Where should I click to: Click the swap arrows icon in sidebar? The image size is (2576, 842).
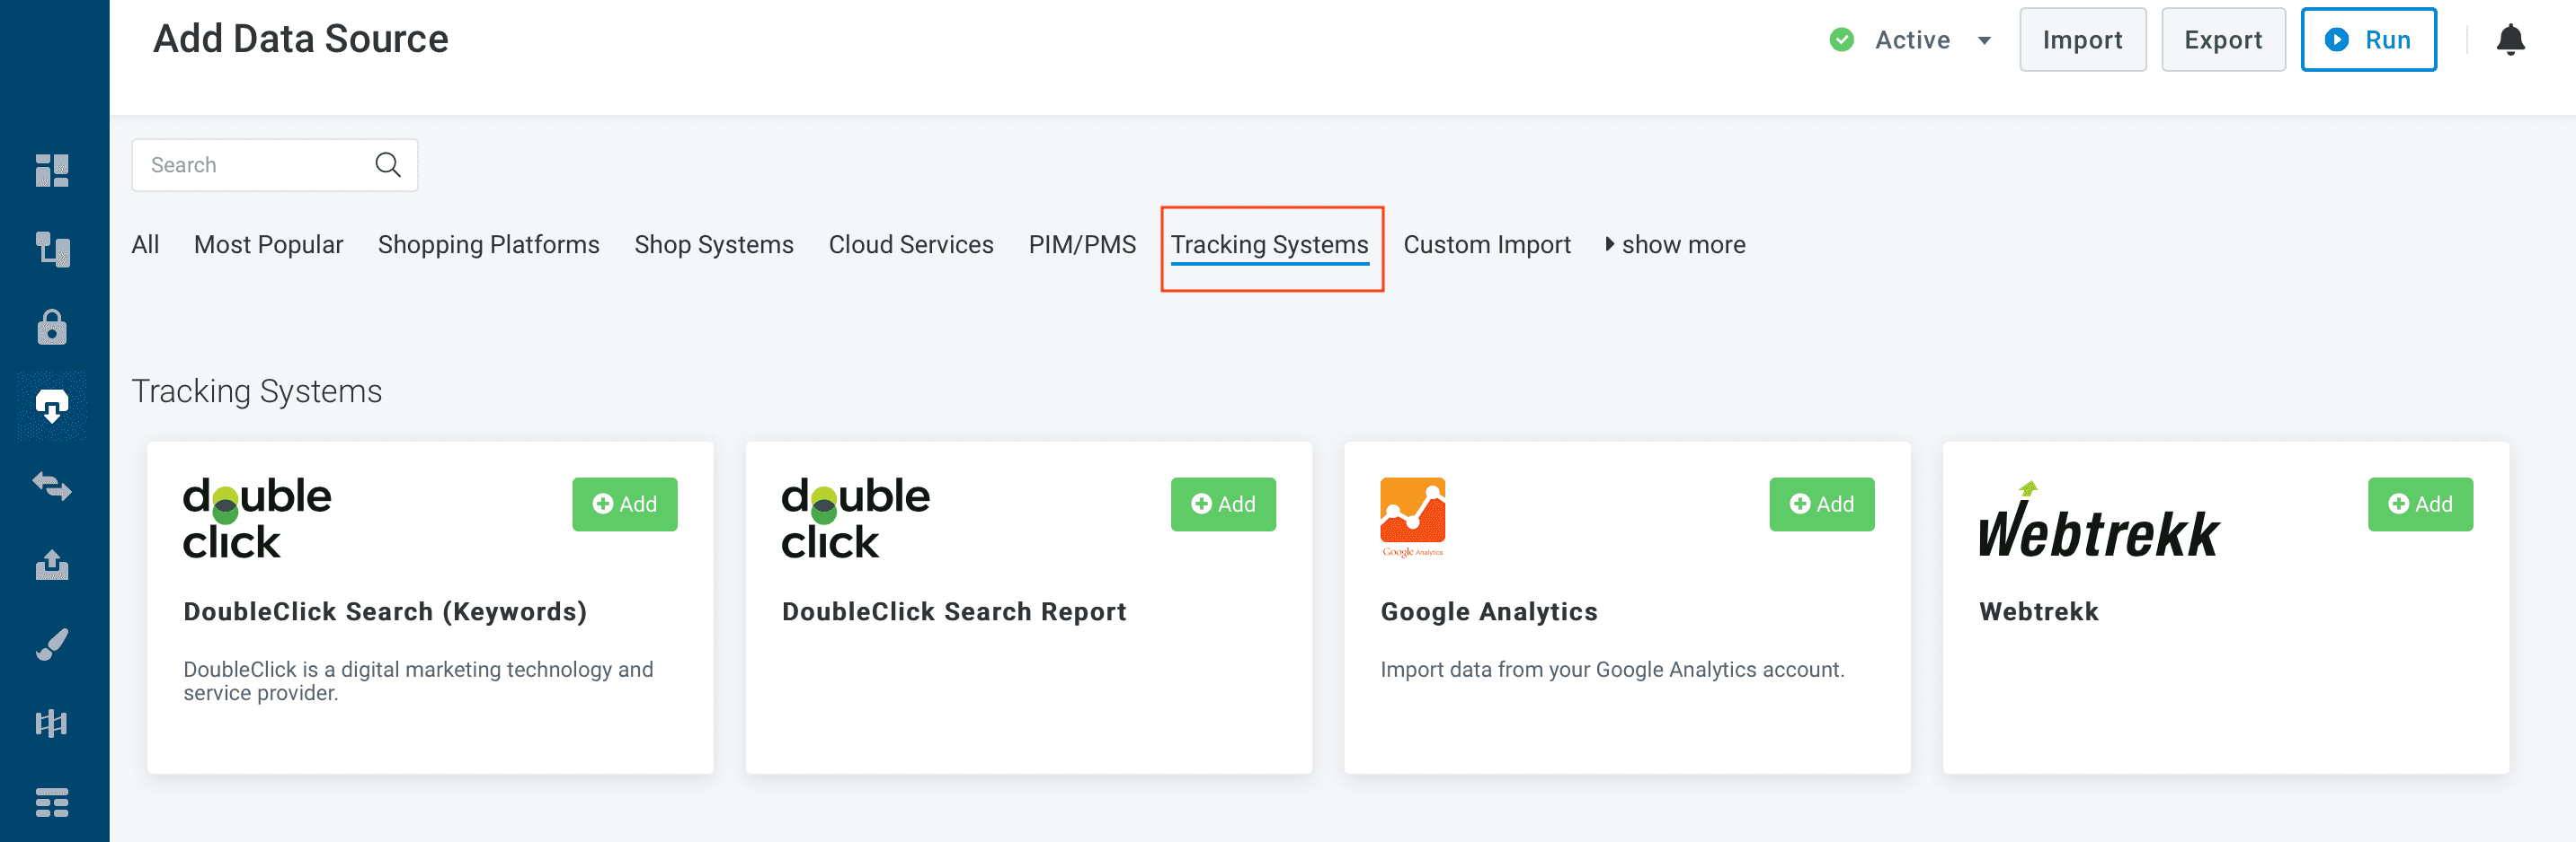tap(52, 487)
